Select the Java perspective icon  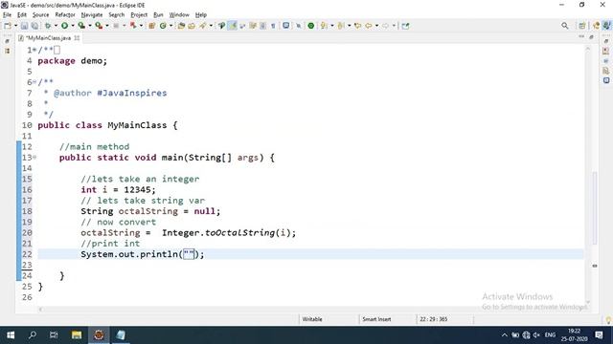[x=606, y=26]
